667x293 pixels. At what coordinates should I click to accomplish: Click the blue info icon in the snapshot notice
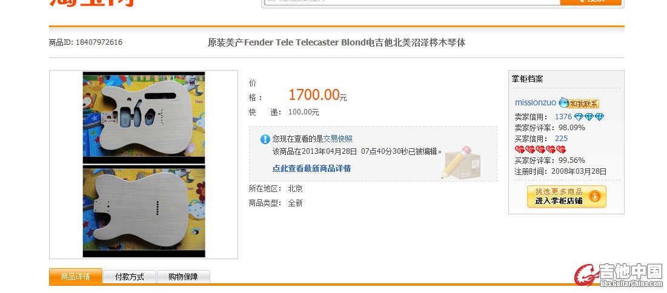point(265,139)
